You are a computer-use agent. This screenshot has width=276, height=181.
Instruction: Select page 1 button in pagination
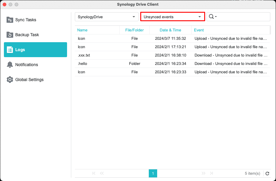[153, 174]
